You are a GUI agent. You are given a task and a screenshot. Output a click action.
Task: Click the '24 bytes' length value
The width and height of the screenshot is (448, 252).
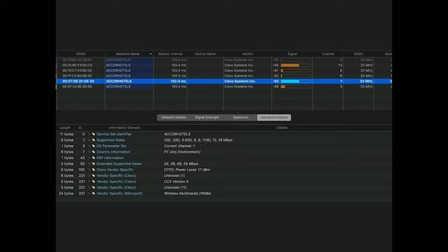coord(66,193)
